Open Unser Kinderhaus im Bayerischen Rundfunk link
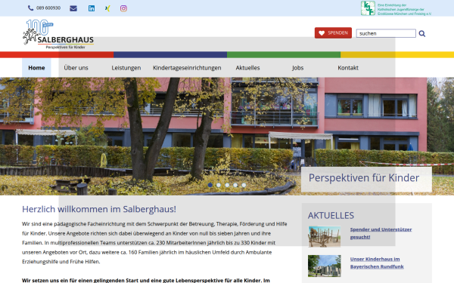Image resolution: width=454 pixels, height=283 pixels. [x=377, y=263]
